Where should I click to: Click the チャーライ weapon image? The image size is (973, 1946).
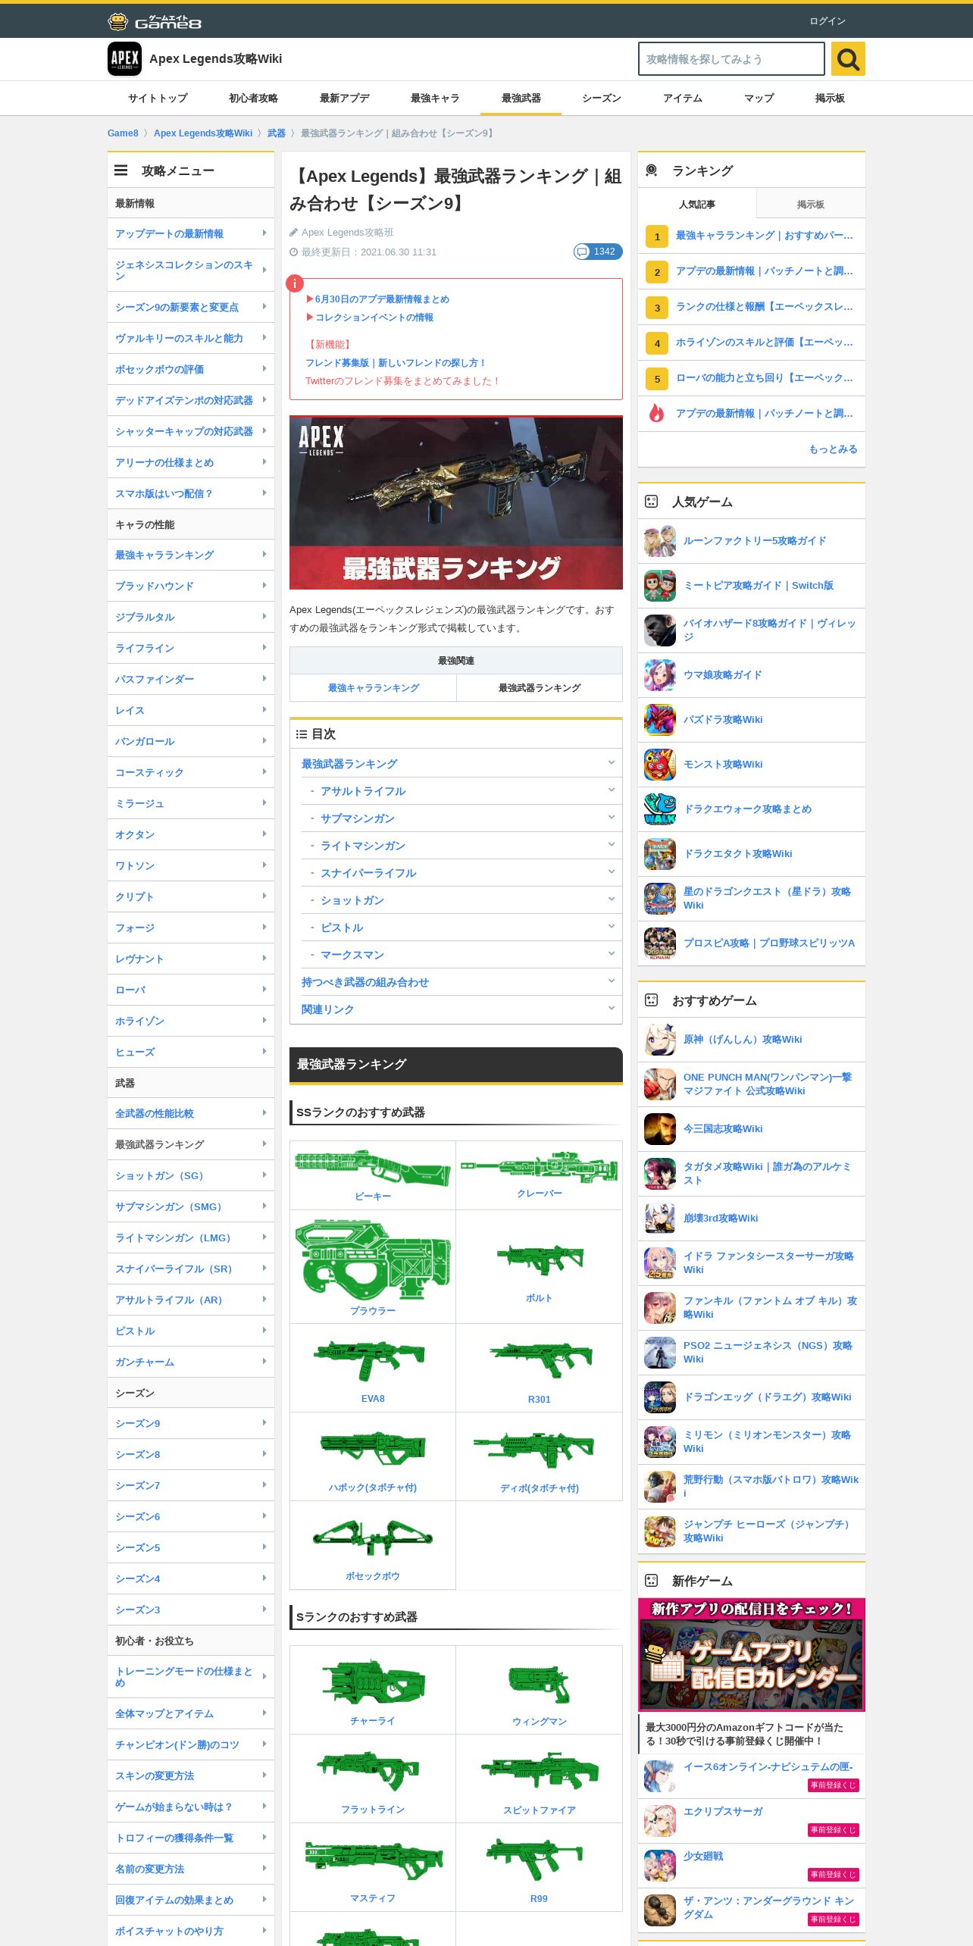coord(373,1683)
